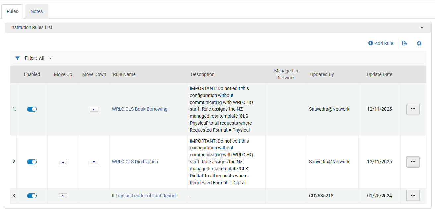Screen dimensions: 435x209
Task: Open more actions for ILLiad rule row
Action: (413, 195)
